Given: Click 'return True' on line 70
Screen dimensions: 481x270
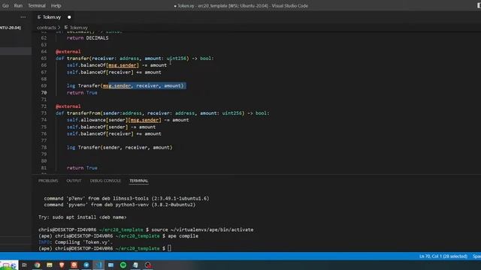Looking at the screenshot, I should pos(82,92).
